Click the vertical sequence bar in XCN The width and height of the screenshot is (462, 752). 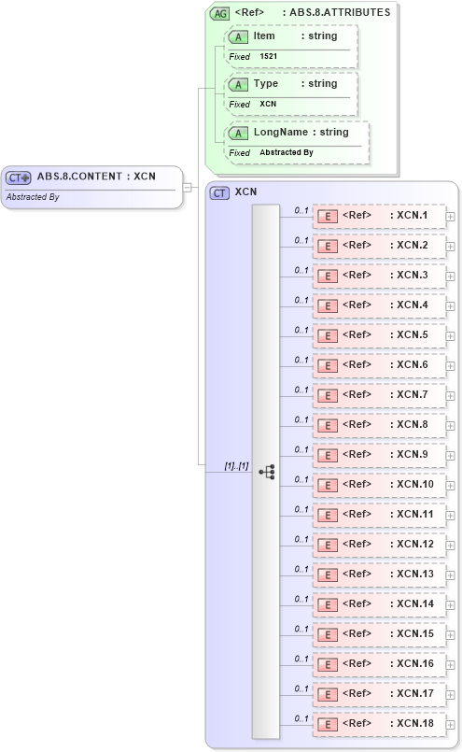[x=265, y=472]
